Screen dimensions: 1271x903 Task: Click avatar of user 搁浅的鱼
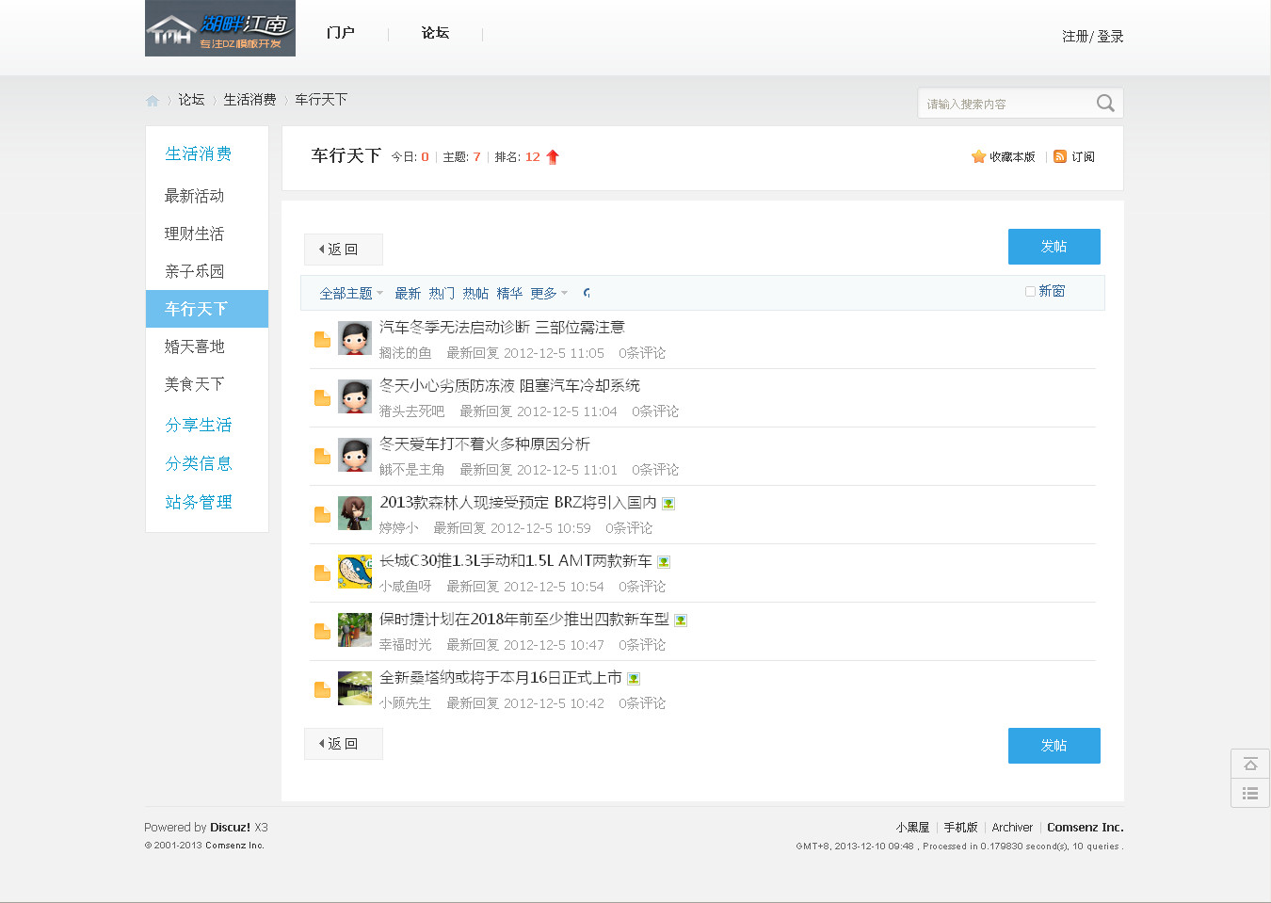355,338
